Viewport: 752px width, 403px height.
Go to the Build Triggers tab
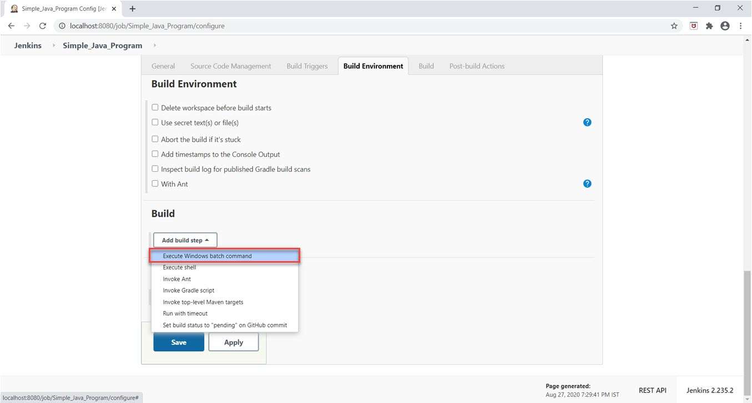tap(307, 66)
